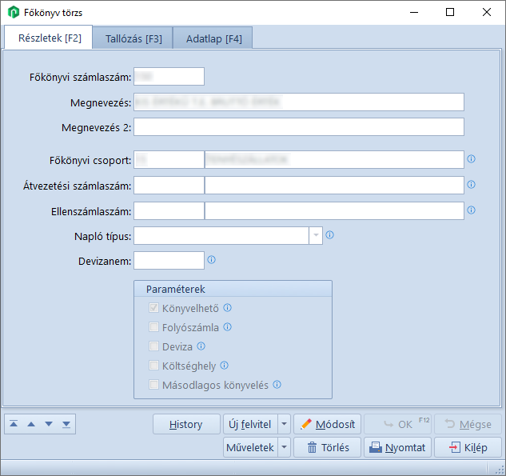Click the Módosít edit button
Image resolution: width=506 pixels, height=476 pixels.
pyautogui.click(x=328, y=424)
